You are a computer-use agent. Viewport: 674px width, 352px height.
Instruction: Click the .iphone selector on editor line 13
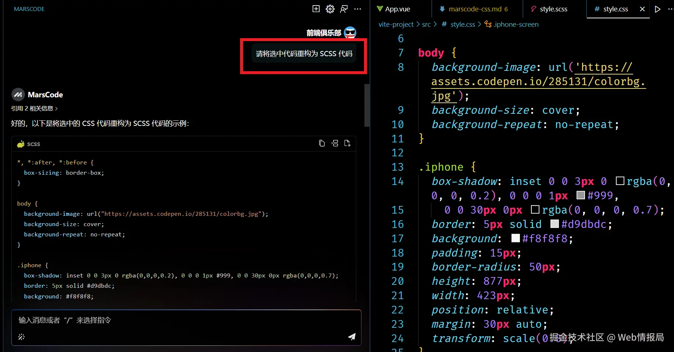pyautogui.click(x=441, y=167)
